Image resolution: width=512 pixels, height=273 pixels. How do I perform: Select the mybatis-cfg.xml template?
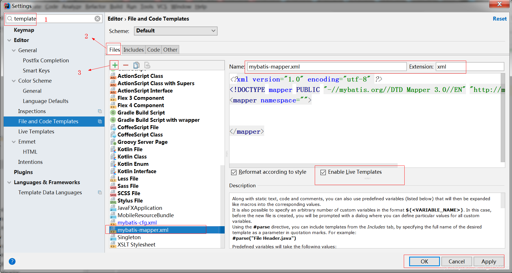[137, 223]
